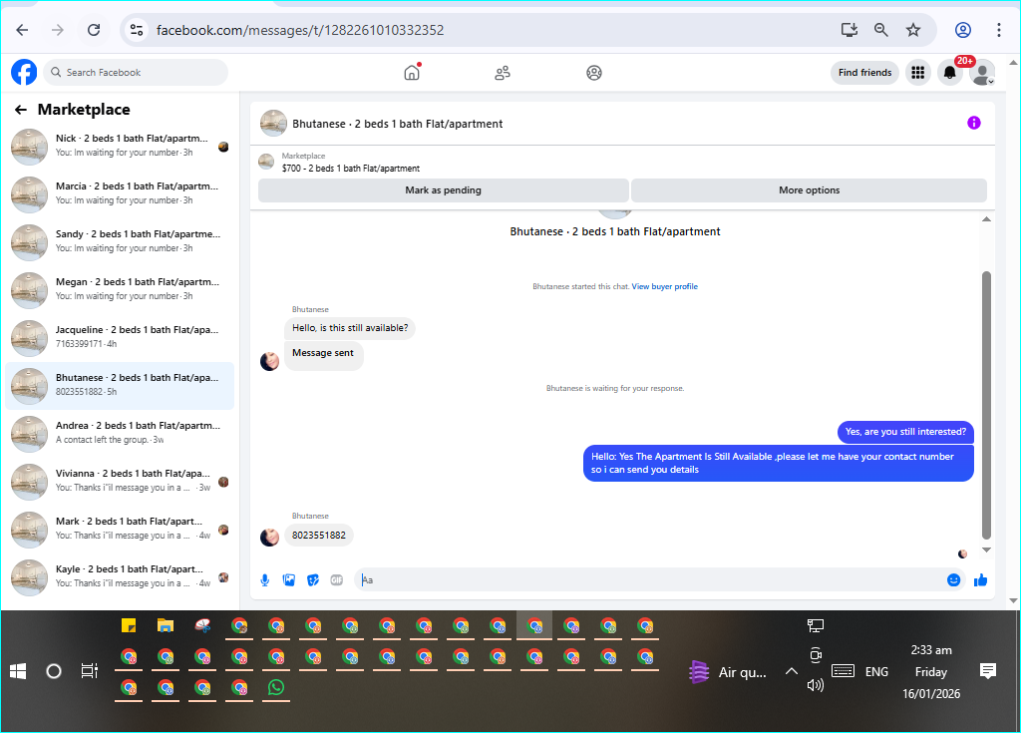Click the chat scroll down arrow

click(986, 550)
